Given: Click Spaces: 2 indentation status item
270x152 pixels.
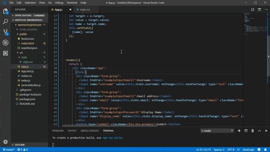Looking at the screenshot, I should pos(219,149).
